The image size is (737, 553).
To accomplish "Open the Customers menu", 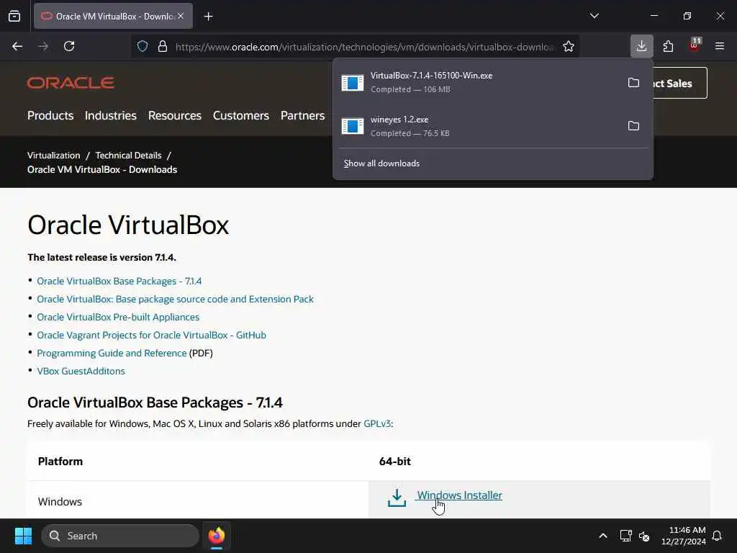I will tap(240, 115).
